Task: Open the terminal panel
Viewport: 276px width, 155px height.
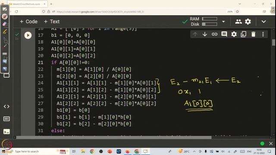Action: [6, 132]
